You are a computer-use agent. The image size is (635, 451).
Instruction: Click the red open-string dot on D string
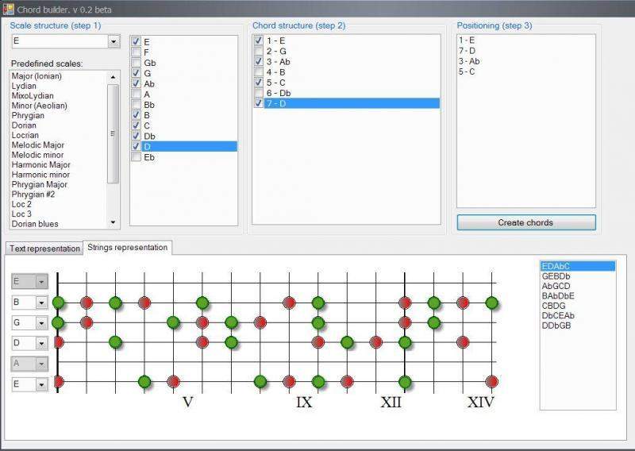58,342
